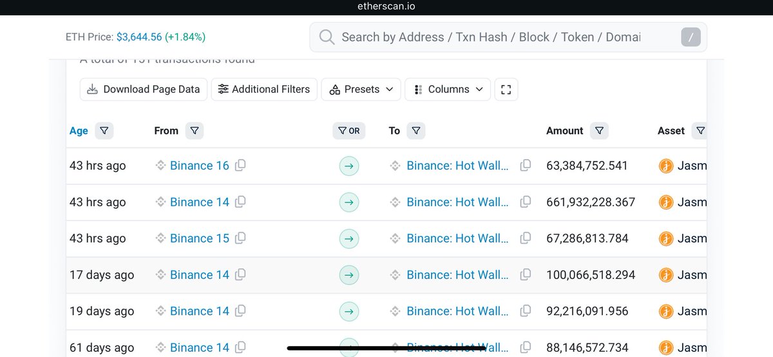Open Hot Wallet link in 63,384,752.541 row
This screenshot has height=357, width=773.
[x=457, y=166]
